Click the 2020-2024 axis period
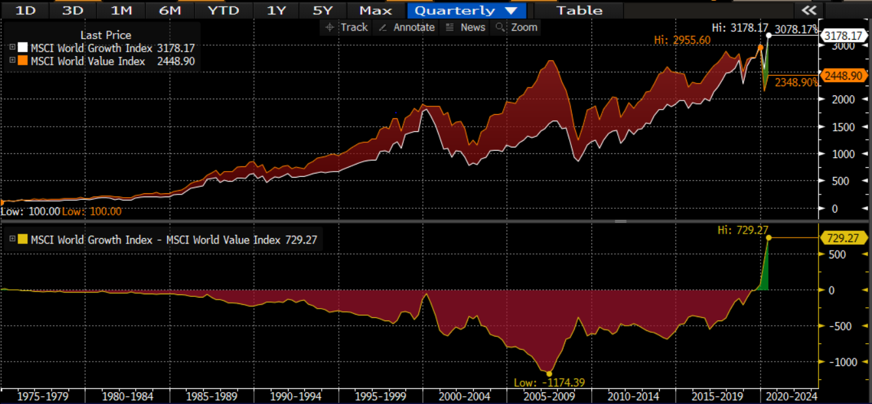The image size is (872, 404). (791, 396)
